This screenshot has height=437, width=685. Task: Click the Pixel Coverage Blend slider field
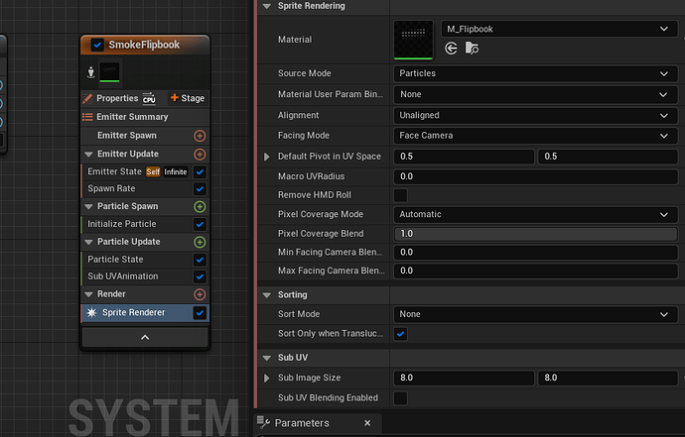point(536,234)
